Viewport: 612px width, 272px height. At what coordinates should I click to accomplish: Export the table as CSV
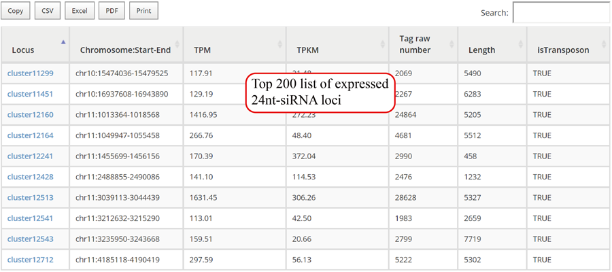(48, 11)
